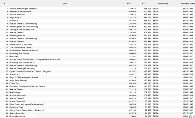
Task: Select FW value 197.750 for Shenmue
Action: pos(132,20)
